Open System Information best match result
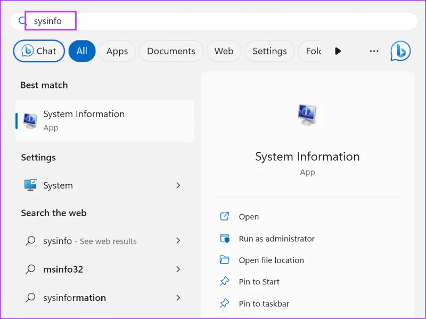The height and width of the screenshot is (319, 426). click(105, 121)
